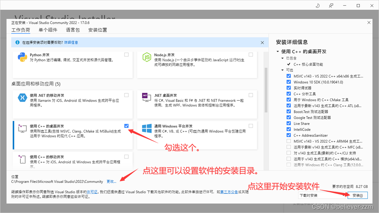Click the Python development workload icon
The height and width of the screenshot is (213, 379).
(22, 57)
